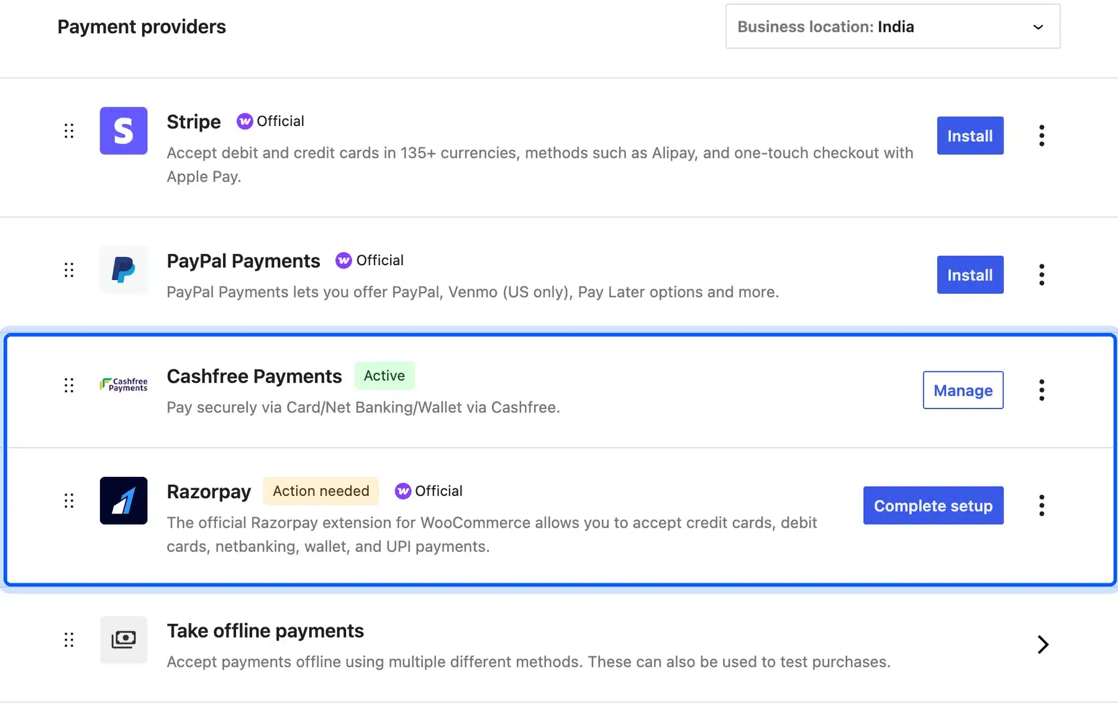Click the Razorpay description about UPI payments
The width and height of the screenshot is (1118, 704).
491,535
